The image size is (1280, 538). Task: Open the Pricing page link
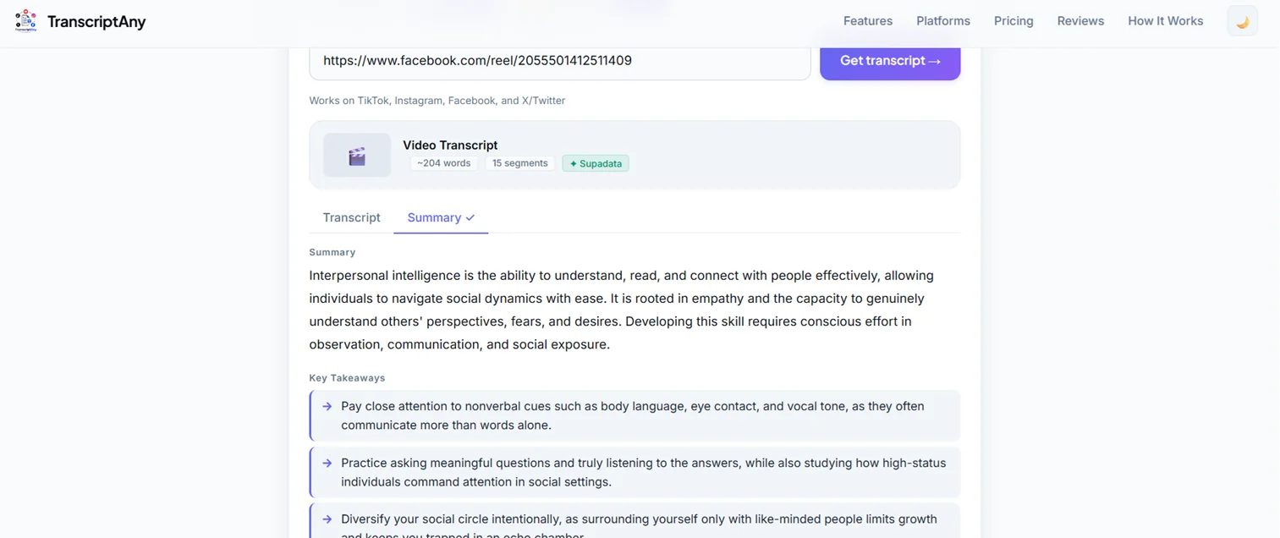(1014, 21)
